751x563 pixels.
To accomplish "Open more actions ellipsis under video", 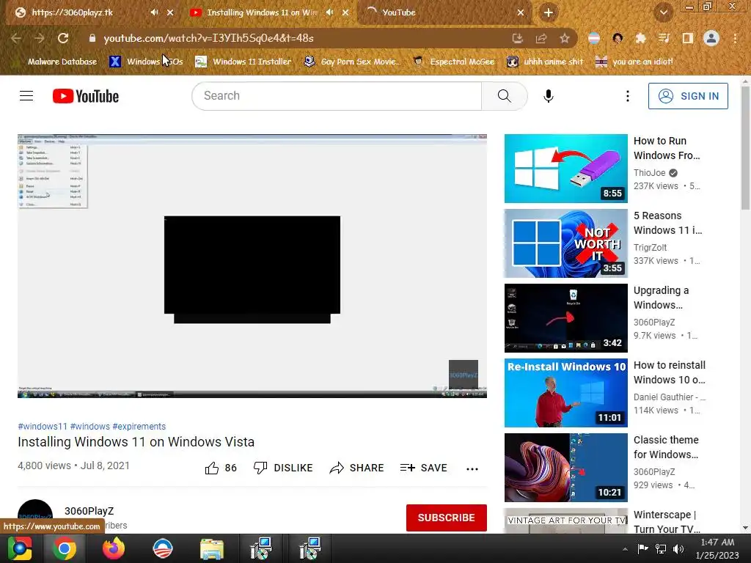I will click(472, 468).
